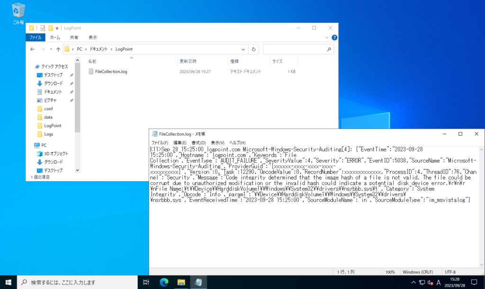Open the Windows Start menu
485x289 pixels.
[9, 282]
